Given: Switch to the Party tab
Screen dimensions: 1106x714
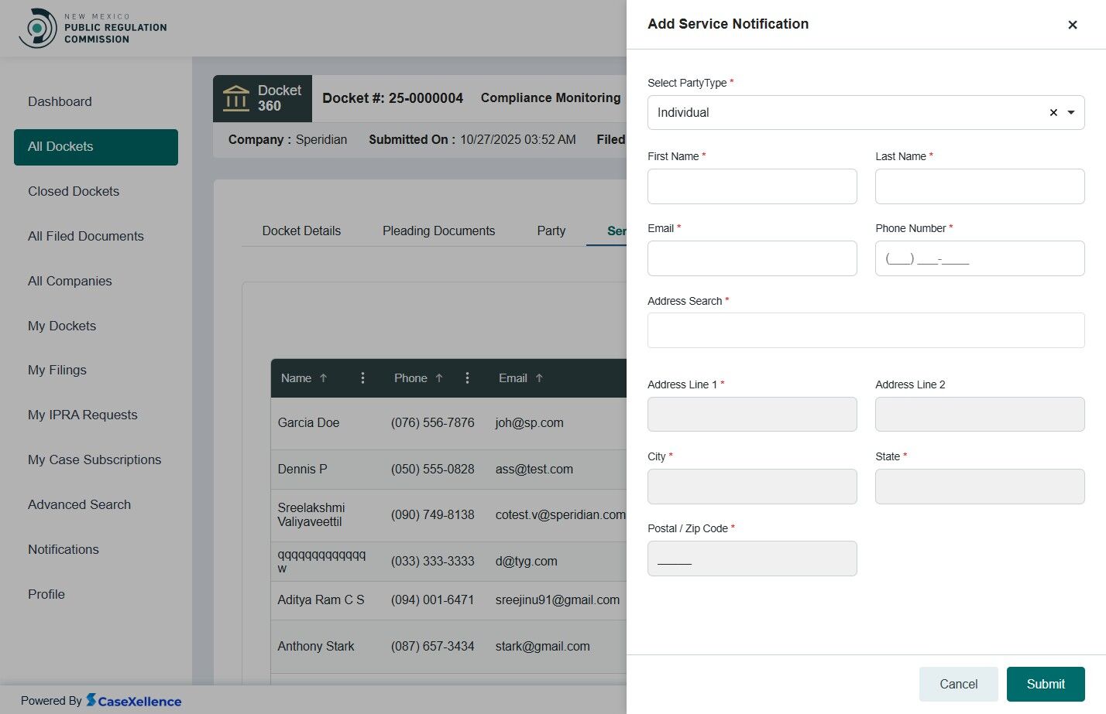Looking at the screenshot, I should [551, 231].
